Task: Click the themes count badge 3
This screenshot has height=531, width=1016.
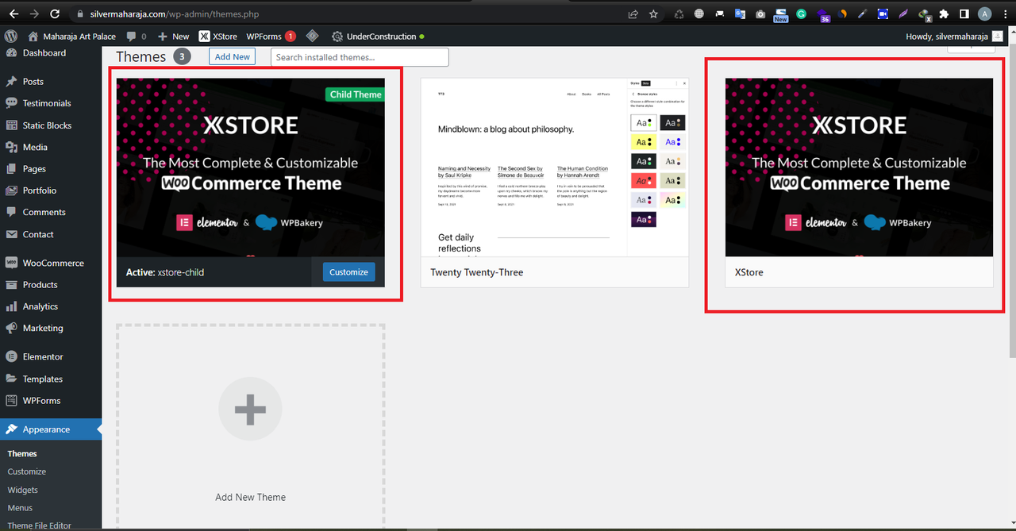Action: [183, 56]
